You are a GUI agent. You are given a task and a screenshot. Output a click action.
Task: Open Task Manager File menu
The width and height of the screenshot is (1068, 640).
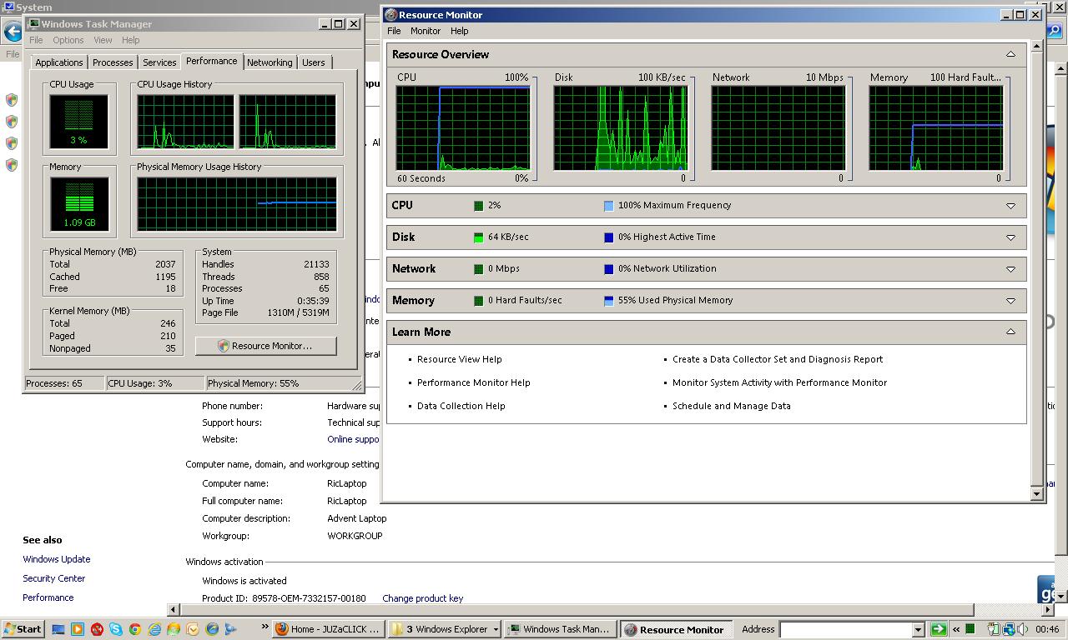tap(36, 40)
